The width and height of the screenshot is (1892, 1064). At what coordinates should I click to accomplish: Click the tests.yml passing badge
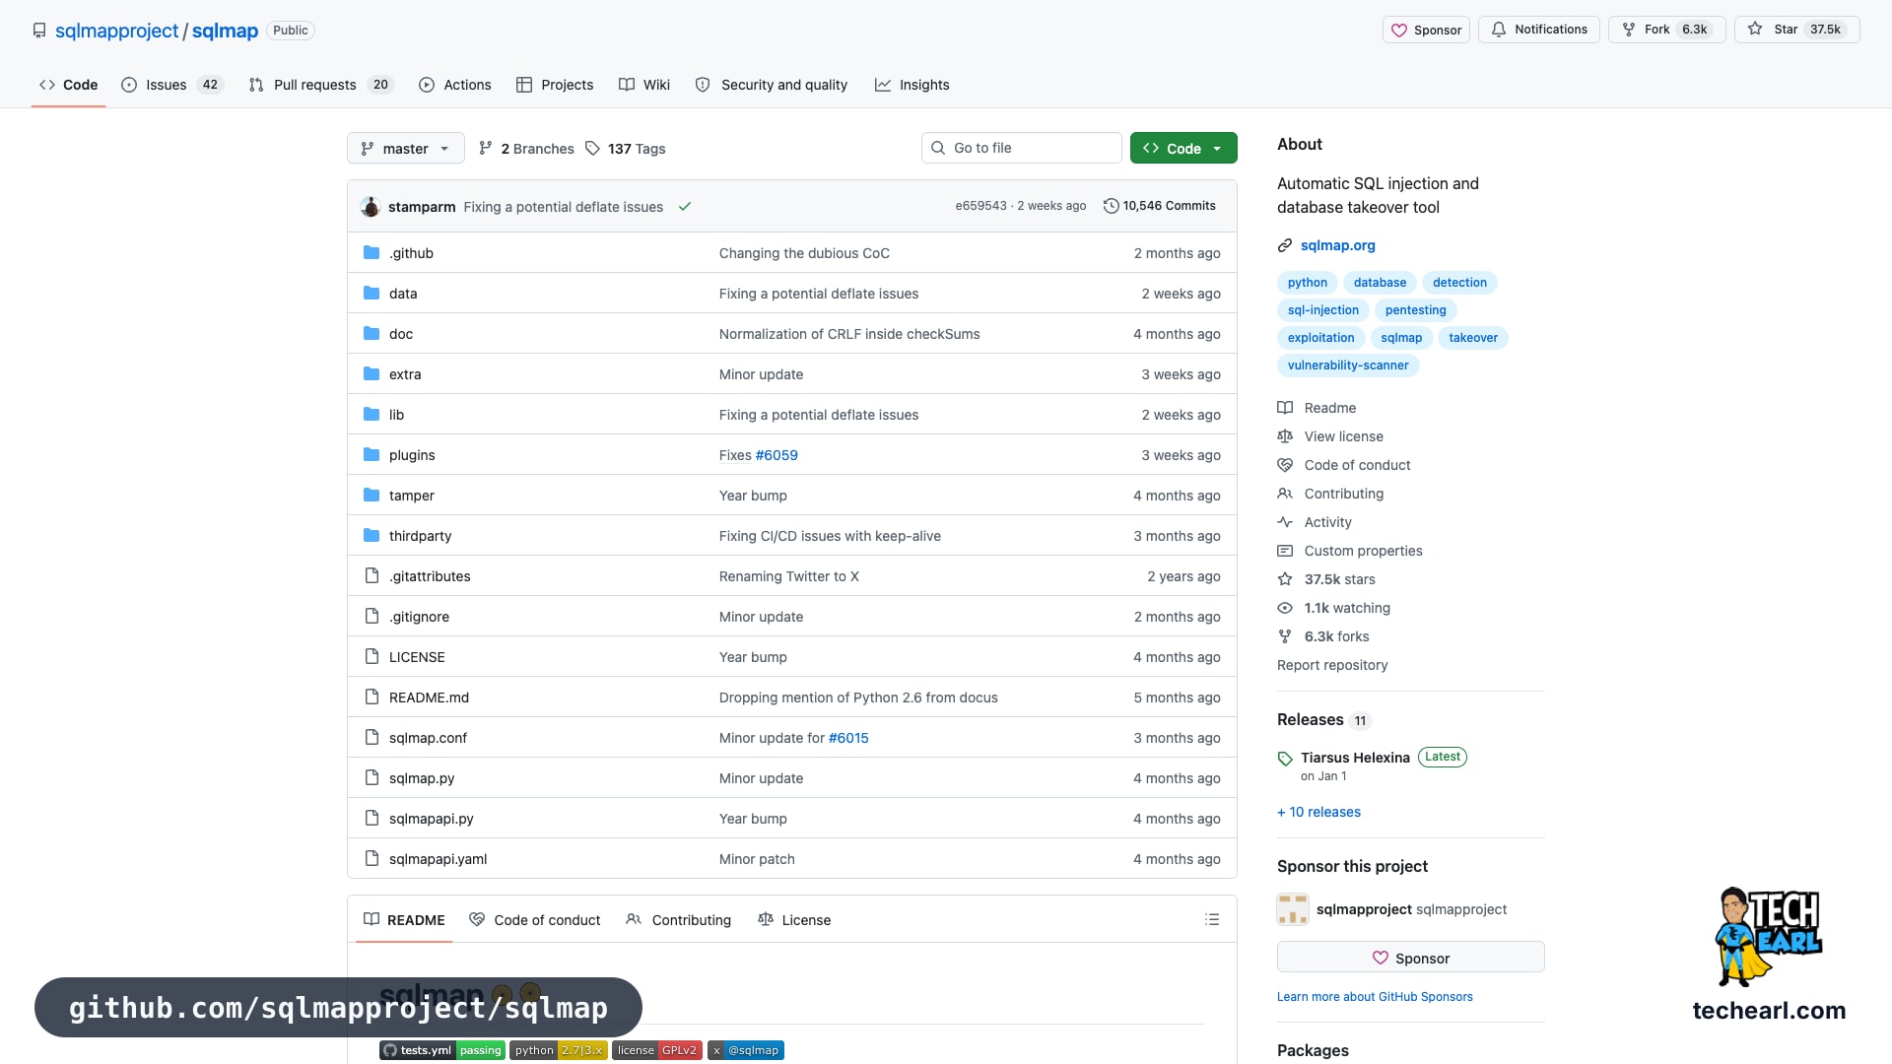(x=442, y=1050)
